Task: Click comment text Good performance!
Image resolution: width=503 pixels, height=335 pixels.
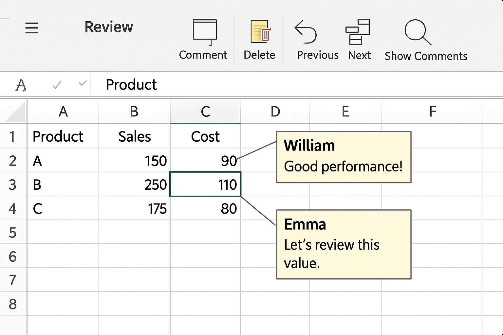Action: pos(343,167)
